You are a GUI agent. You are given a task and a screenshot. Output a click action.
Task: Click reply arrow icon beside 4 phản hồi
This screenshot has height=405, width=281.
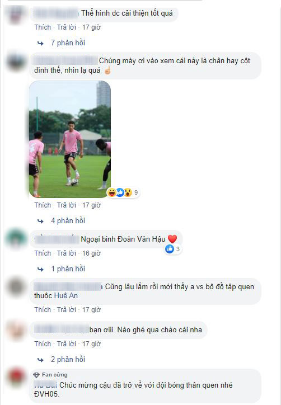click(x=40, y=222)
